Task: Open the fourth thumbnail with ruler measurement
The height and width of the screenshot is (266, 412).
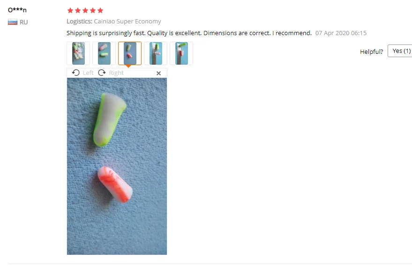Action: coord(156,53)
